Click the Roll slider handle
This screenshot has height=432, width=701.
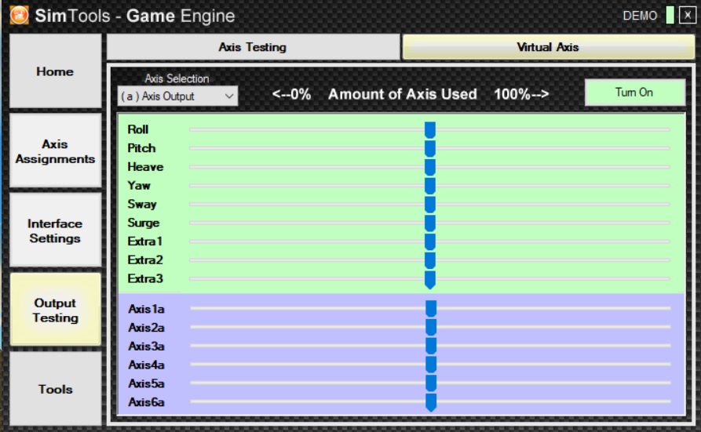pyautogui.click(x=429, y=129)
